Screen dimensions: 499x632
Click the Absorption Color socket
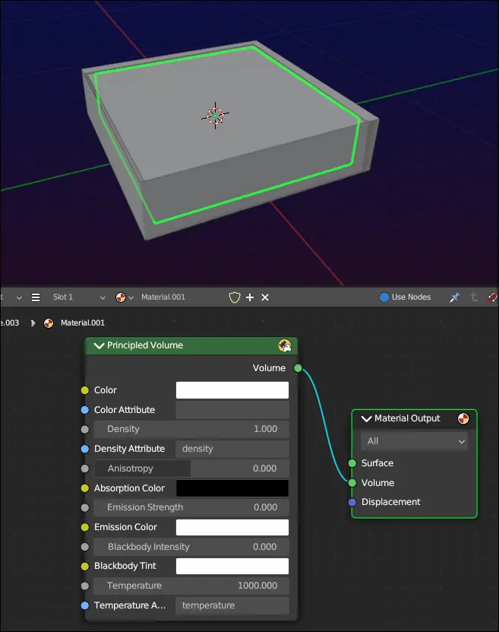coord(84,488)
